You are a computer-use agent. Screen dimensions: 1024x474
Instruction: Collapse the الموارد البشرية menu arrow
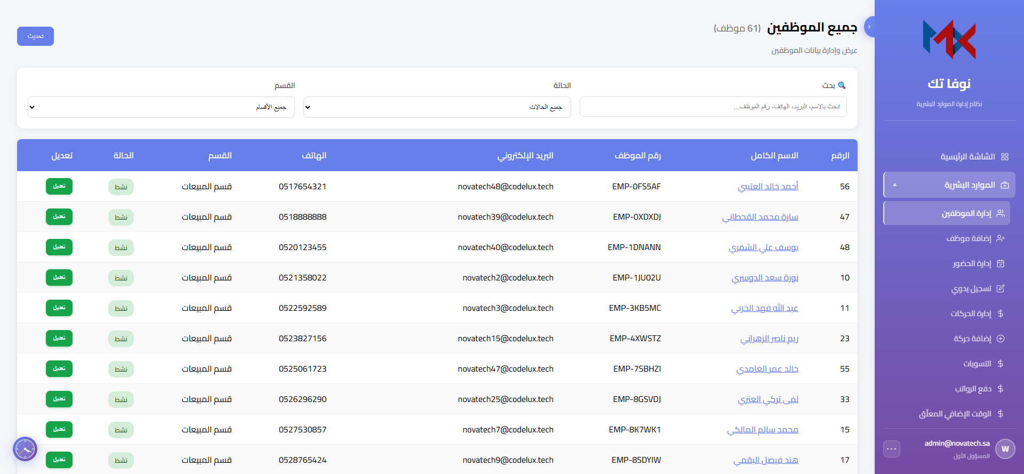pos(895,185)
